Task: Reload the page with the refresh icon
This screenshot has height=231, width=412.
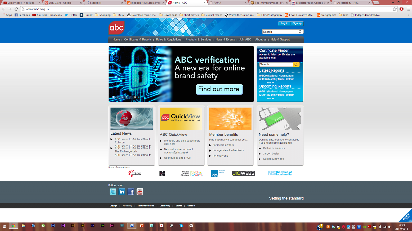Action: coord(16,9)
